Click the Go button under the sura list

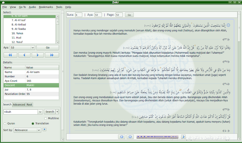(x=47, y=48)
